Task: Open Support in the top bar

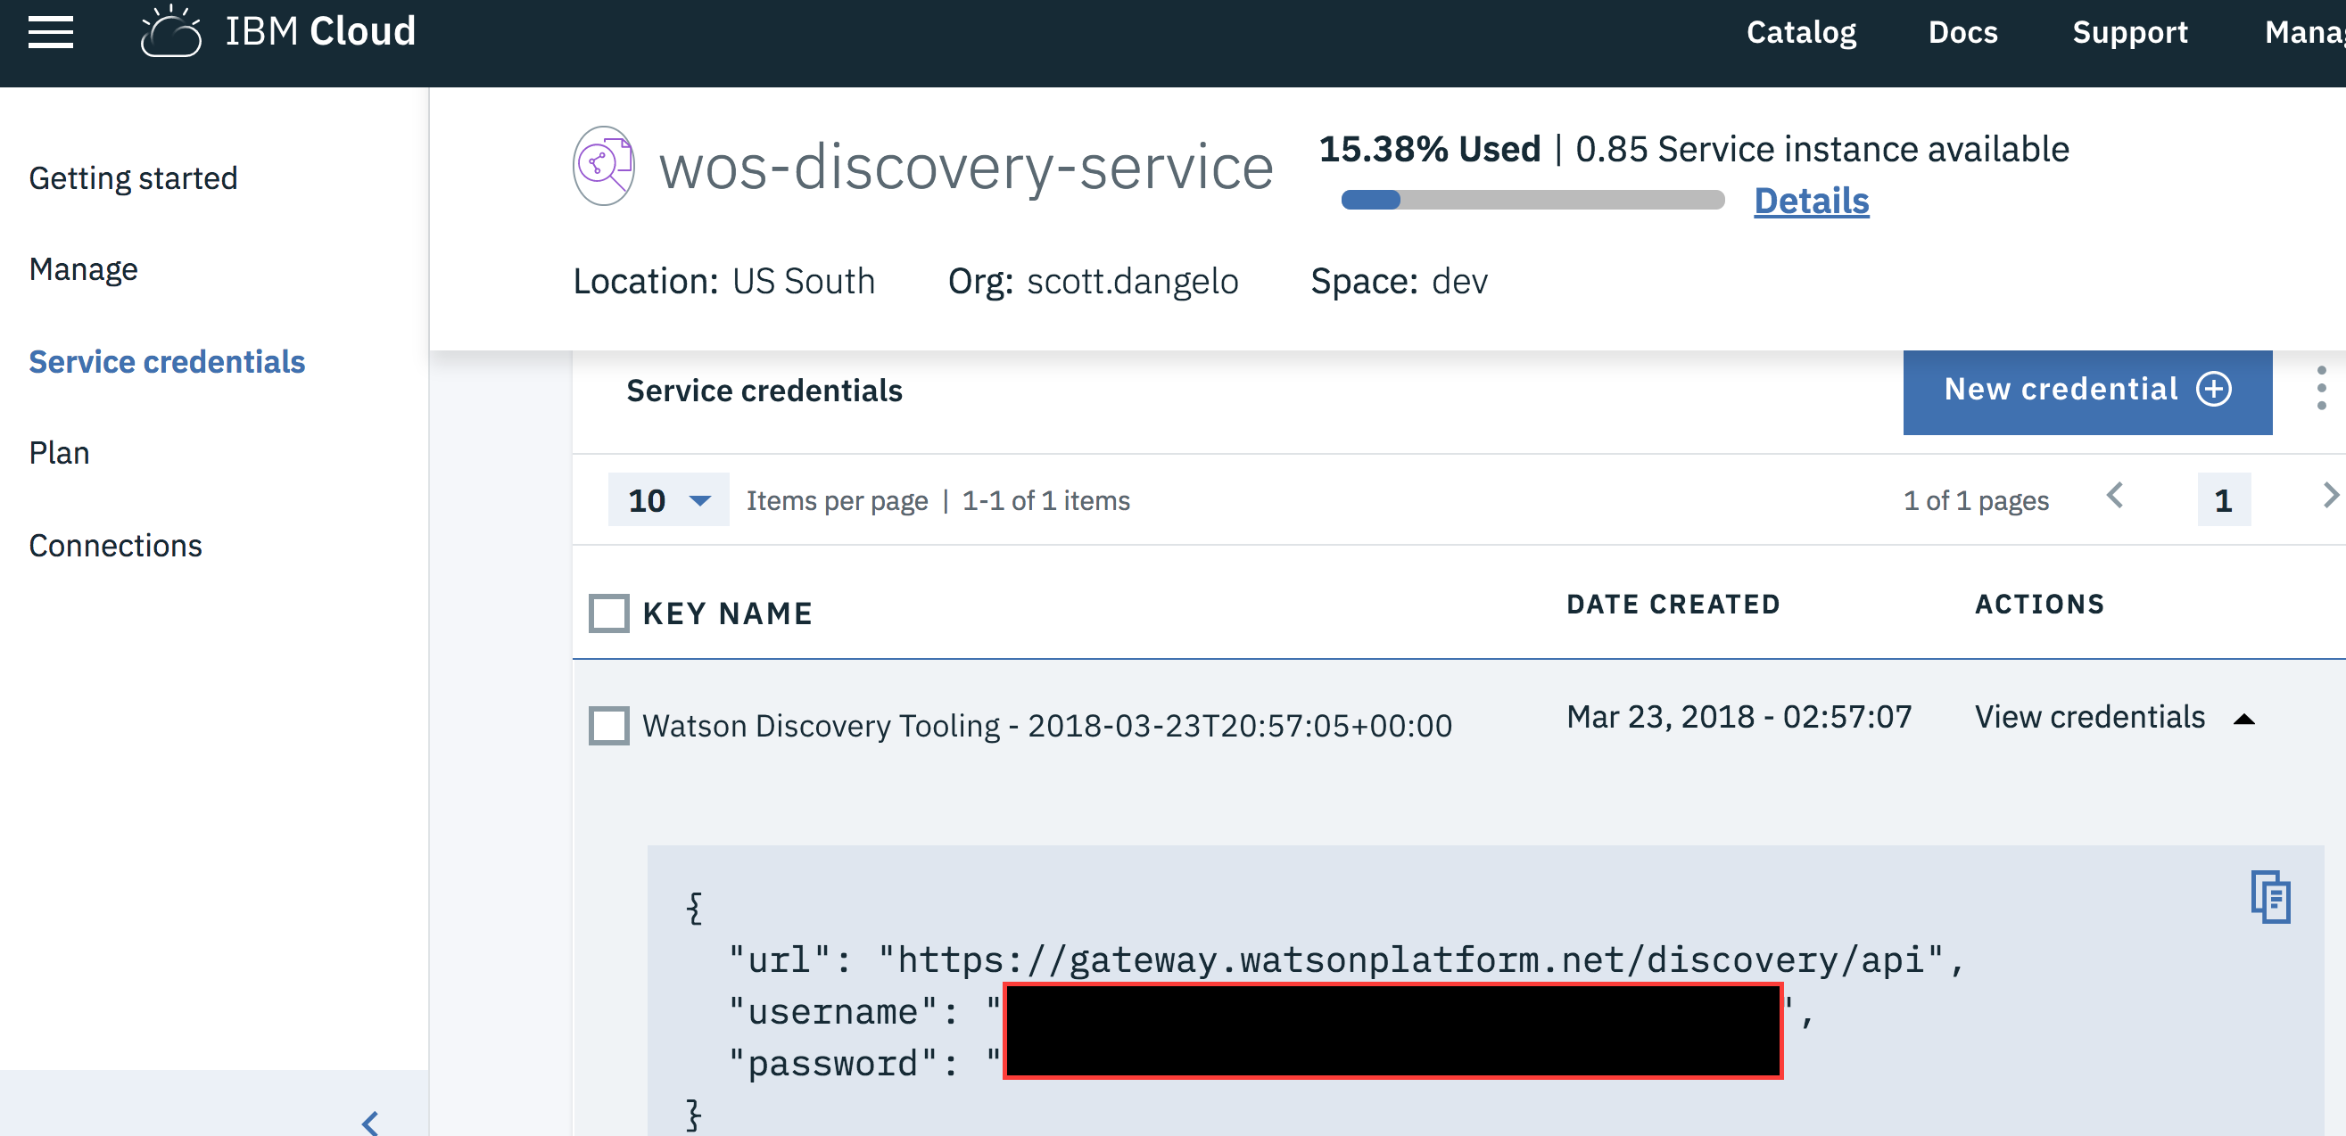Action: tap(2129, 33)
